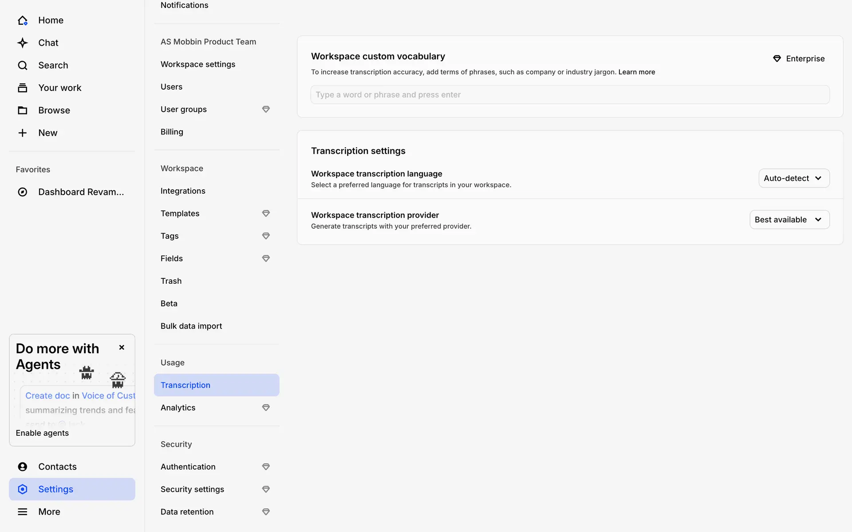Click the Browse folder icon

click(x=23, y=110)
